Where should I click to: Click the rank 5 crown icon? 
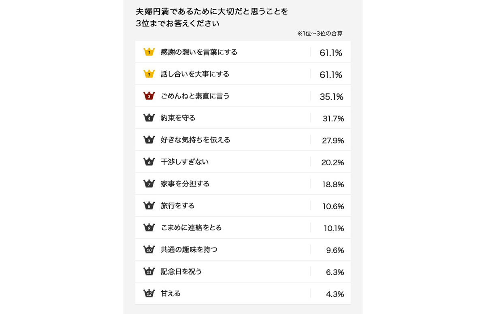(149, 140)
